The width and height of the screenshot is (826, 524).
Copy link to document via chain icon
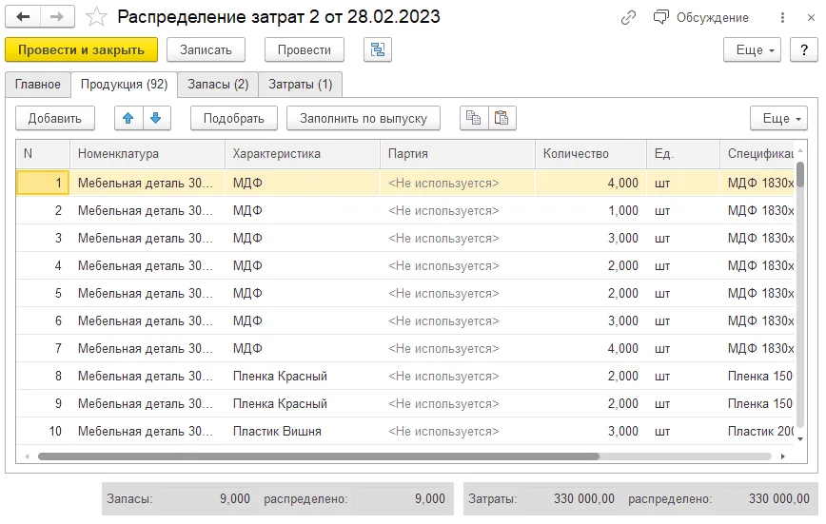628,17
